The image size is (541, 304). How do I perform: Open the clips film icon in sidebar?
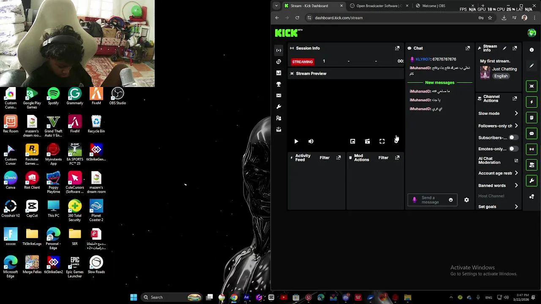pos(279,95)
